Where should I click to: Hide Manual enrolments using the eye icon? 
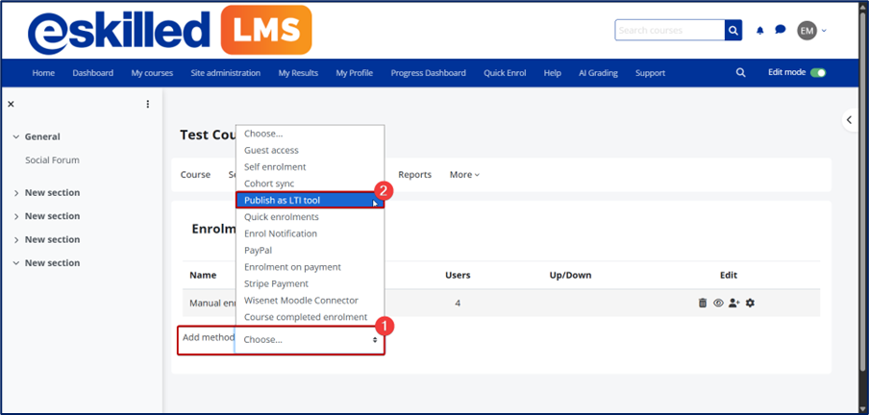click(x=718, y=303)
